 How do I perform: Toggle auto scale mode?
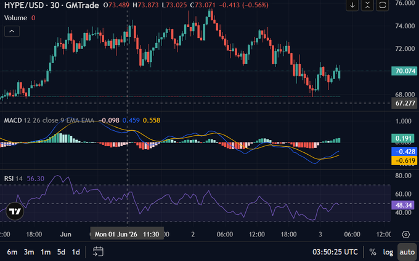click(407, 252)
